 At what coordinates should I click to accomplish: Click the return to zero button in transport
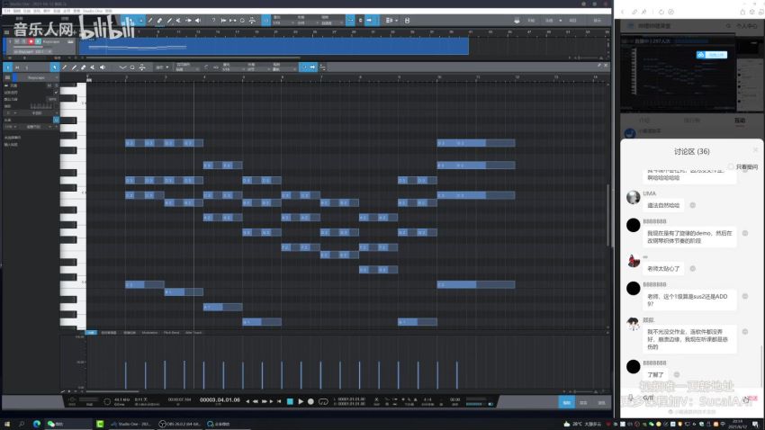[x=279, y=401]
